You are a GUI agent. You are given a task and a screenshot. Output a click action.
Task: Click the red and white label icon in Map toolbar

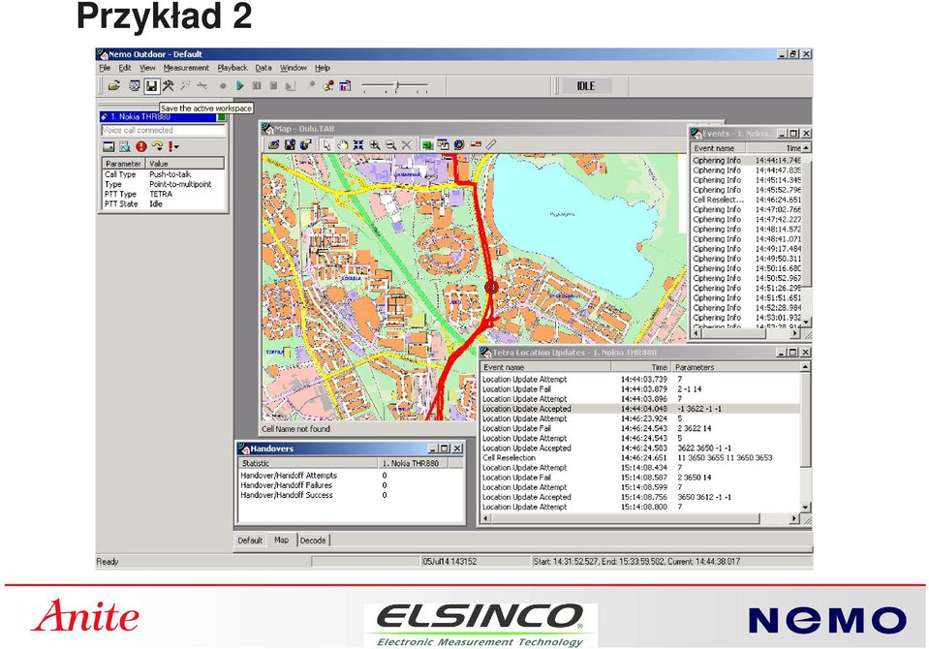[476, 144]
